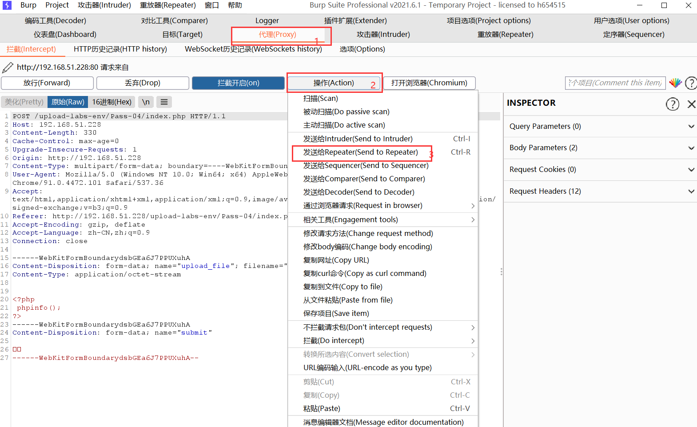Choose 发送给Intruder(Send to Intruder)
697x427 pixels.
pos(383,139)
